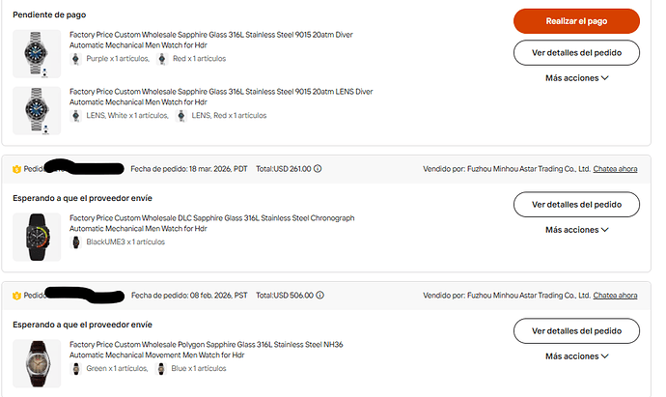Expand Más acciones for USD 506.00 order
Image resolution: width=666 pixels, height=397 pixels.
click(x=577, y=356)
